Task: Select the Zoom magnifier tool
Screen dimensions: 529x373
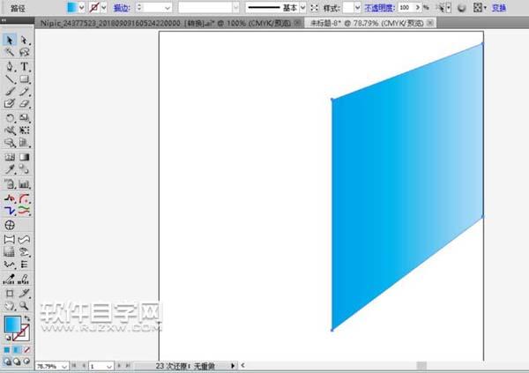Action: tap(24, 306)
